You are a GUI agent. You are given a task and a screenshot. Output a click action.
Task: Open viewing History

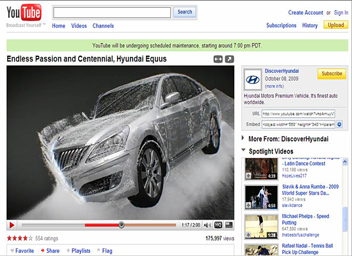point(310,26)
